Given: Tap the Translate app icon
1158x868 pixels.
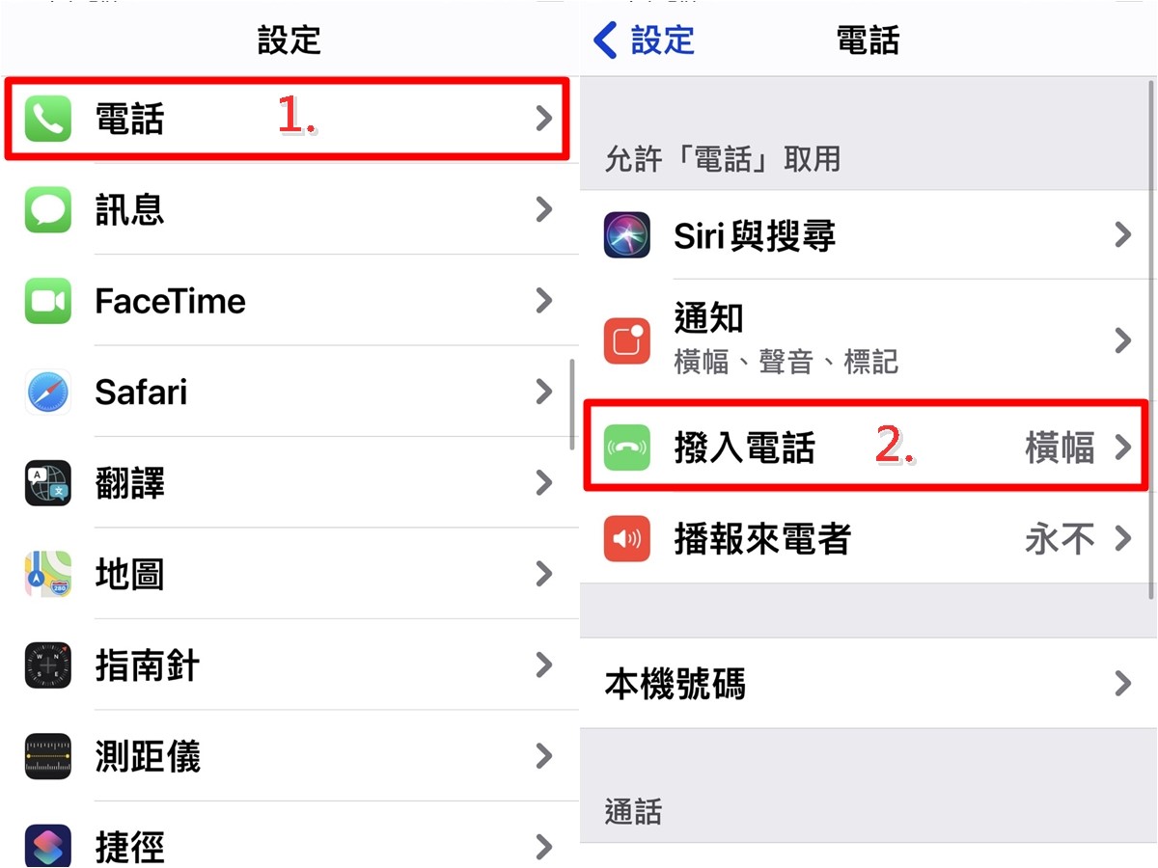Looking at the screenshot, I should pos(48,482).
